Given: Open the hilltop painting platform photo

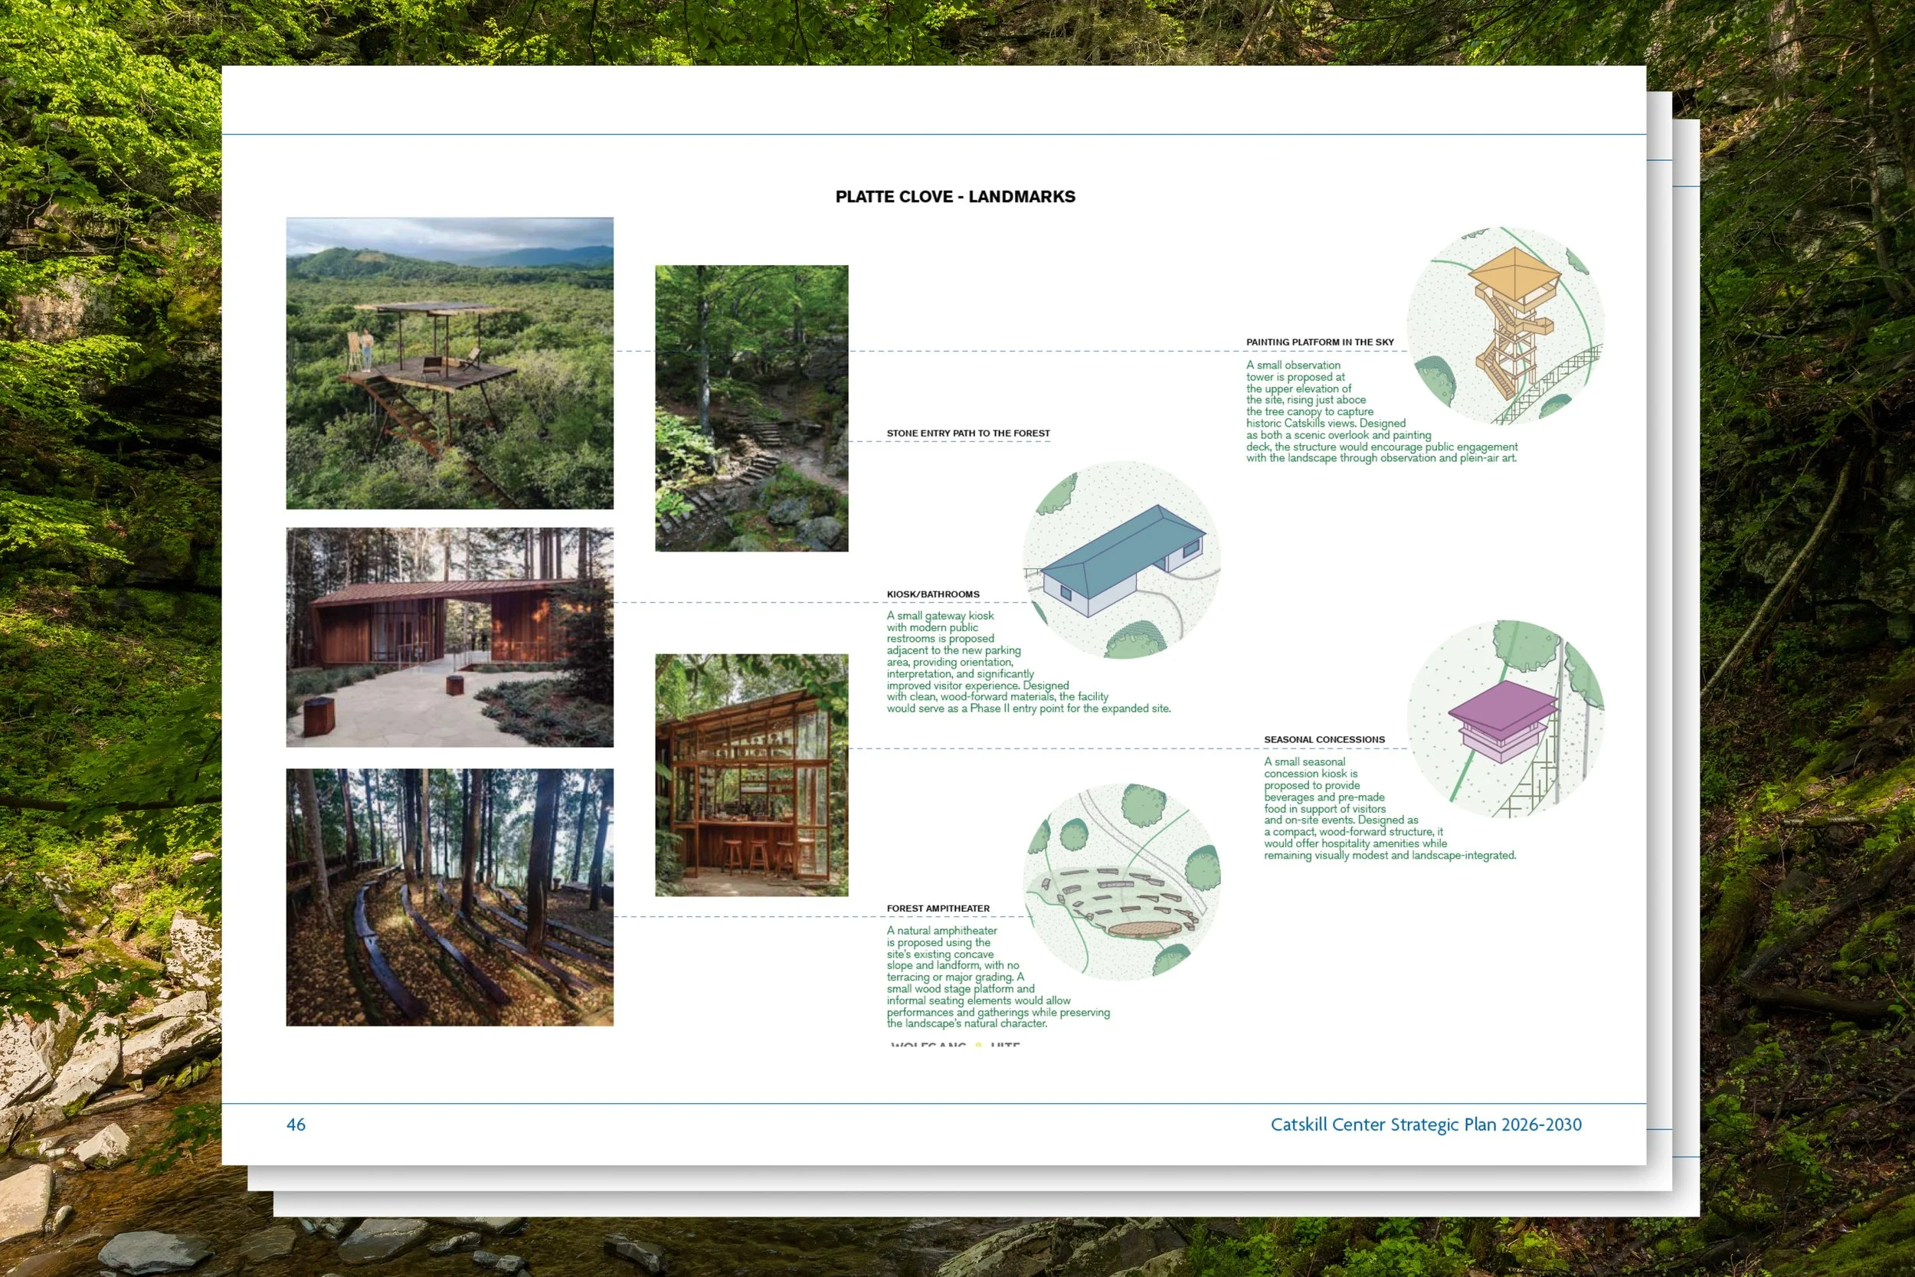Looking at the screenshot, I should point(450,363).
